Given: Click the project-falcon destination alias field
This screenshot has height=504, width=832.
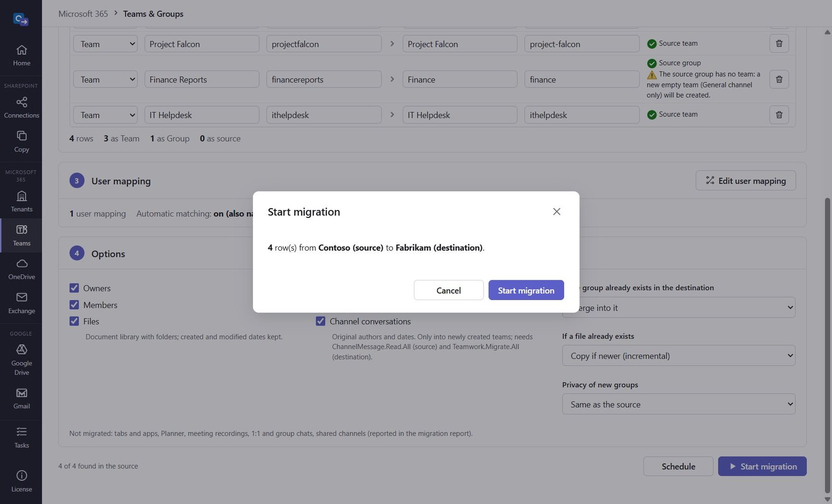Looking at the screenshot, I should pyautogui.click(x=582, y=44).
